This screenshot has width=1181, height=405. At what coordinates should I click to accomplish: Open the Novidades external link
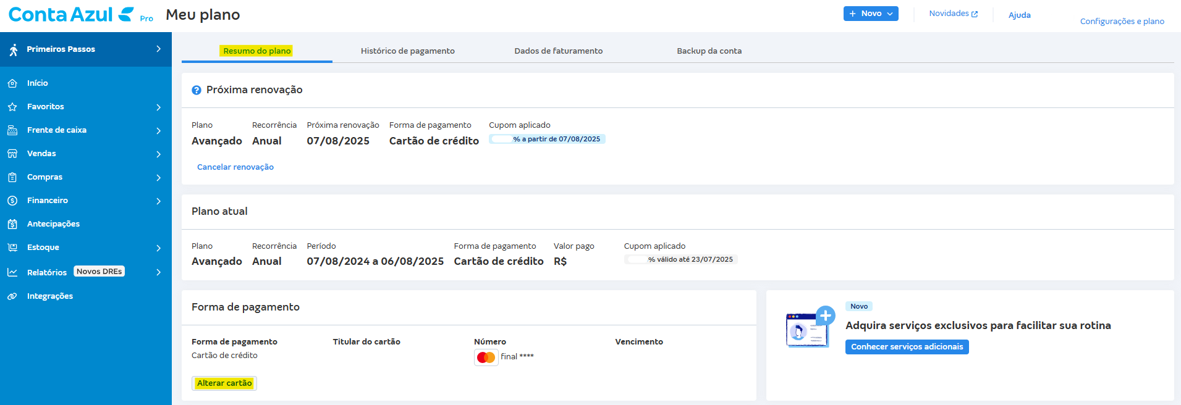pyautogui.click(x=953, y=14)
